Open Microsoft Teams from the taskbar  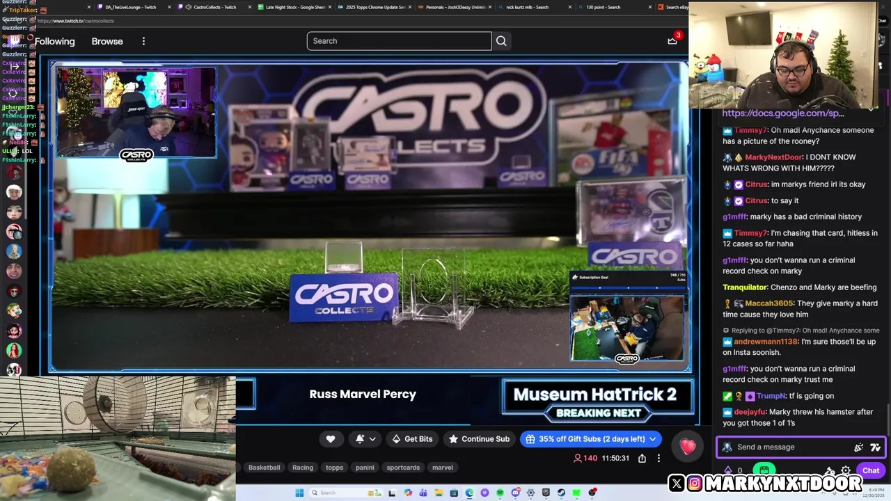[x=423, y=493]
